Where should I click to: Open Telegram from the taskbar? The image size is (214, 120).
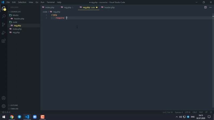click(x=19, y=117)
